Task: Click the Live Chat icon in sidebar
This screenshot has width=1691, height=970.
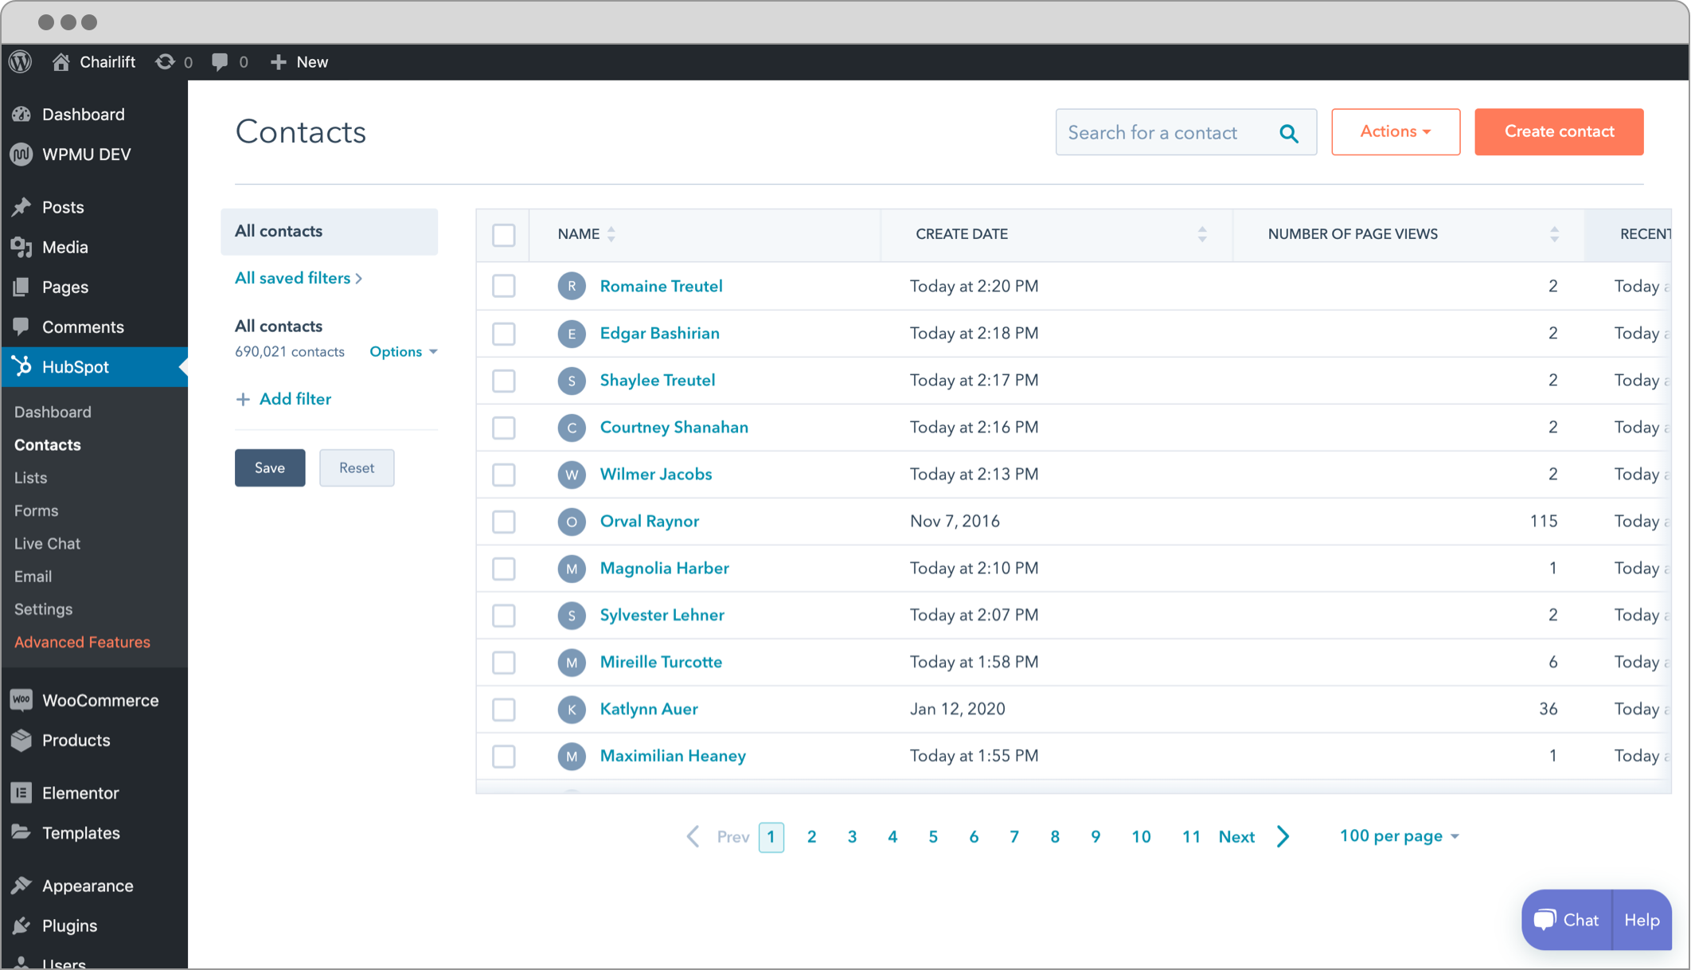Action: (45, 542)
